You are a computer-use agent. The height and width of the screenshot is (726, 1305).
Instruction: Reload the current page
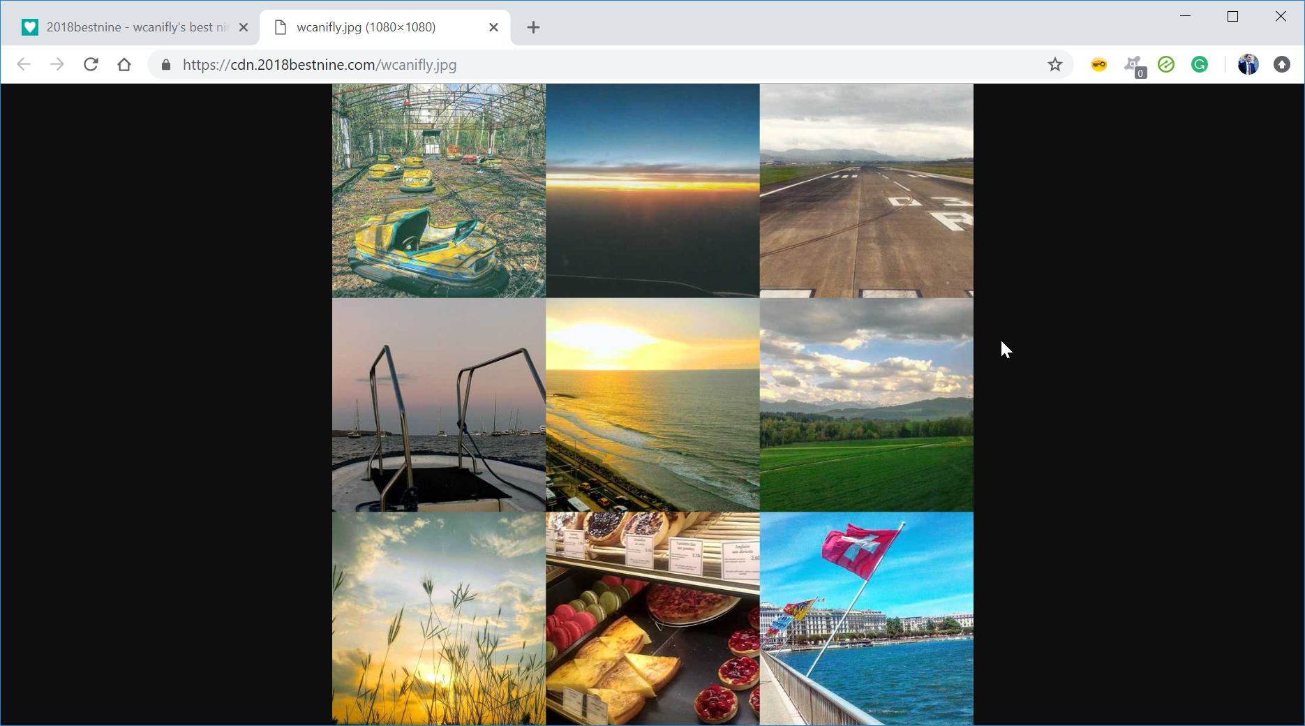point(91,65)
